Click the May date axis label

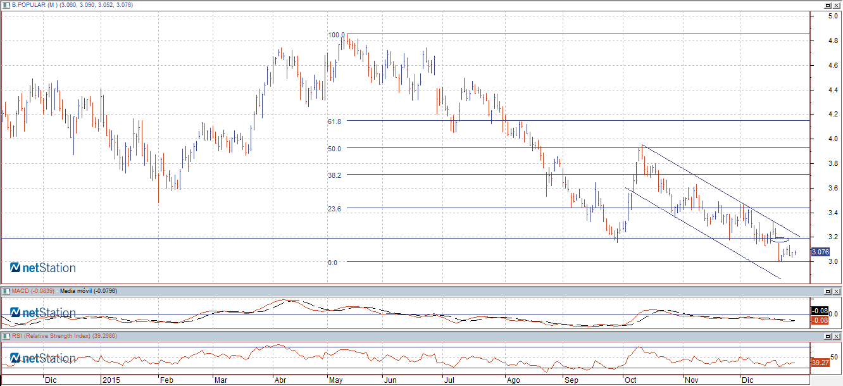[x=337, y=381]
